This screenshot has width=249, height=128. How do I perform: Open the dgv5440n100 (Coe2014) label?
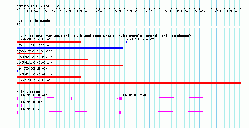tap(34, 57)
